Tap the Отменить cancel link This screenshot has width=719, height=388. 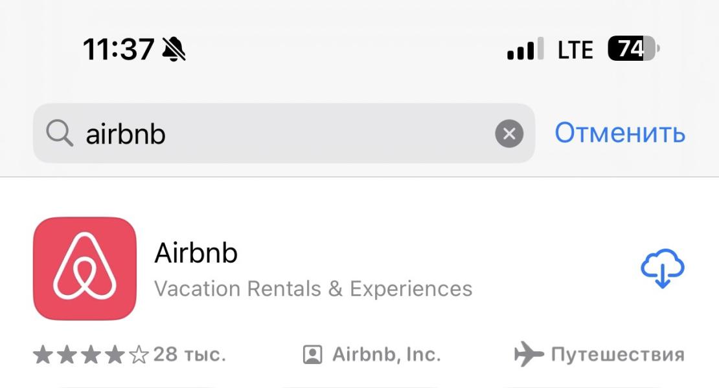[x=620, y=133]
